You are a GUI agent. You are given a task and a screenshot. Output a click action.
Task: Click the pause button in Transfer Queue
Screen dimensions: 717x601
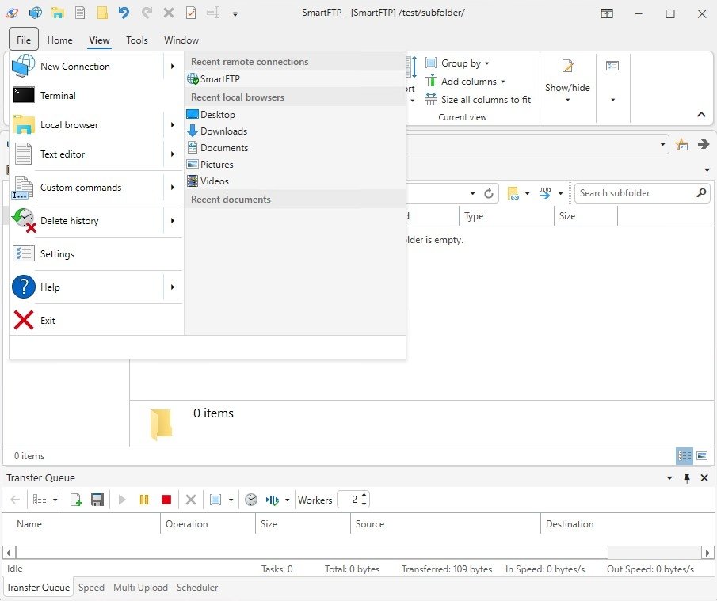(x=144, y=500)
